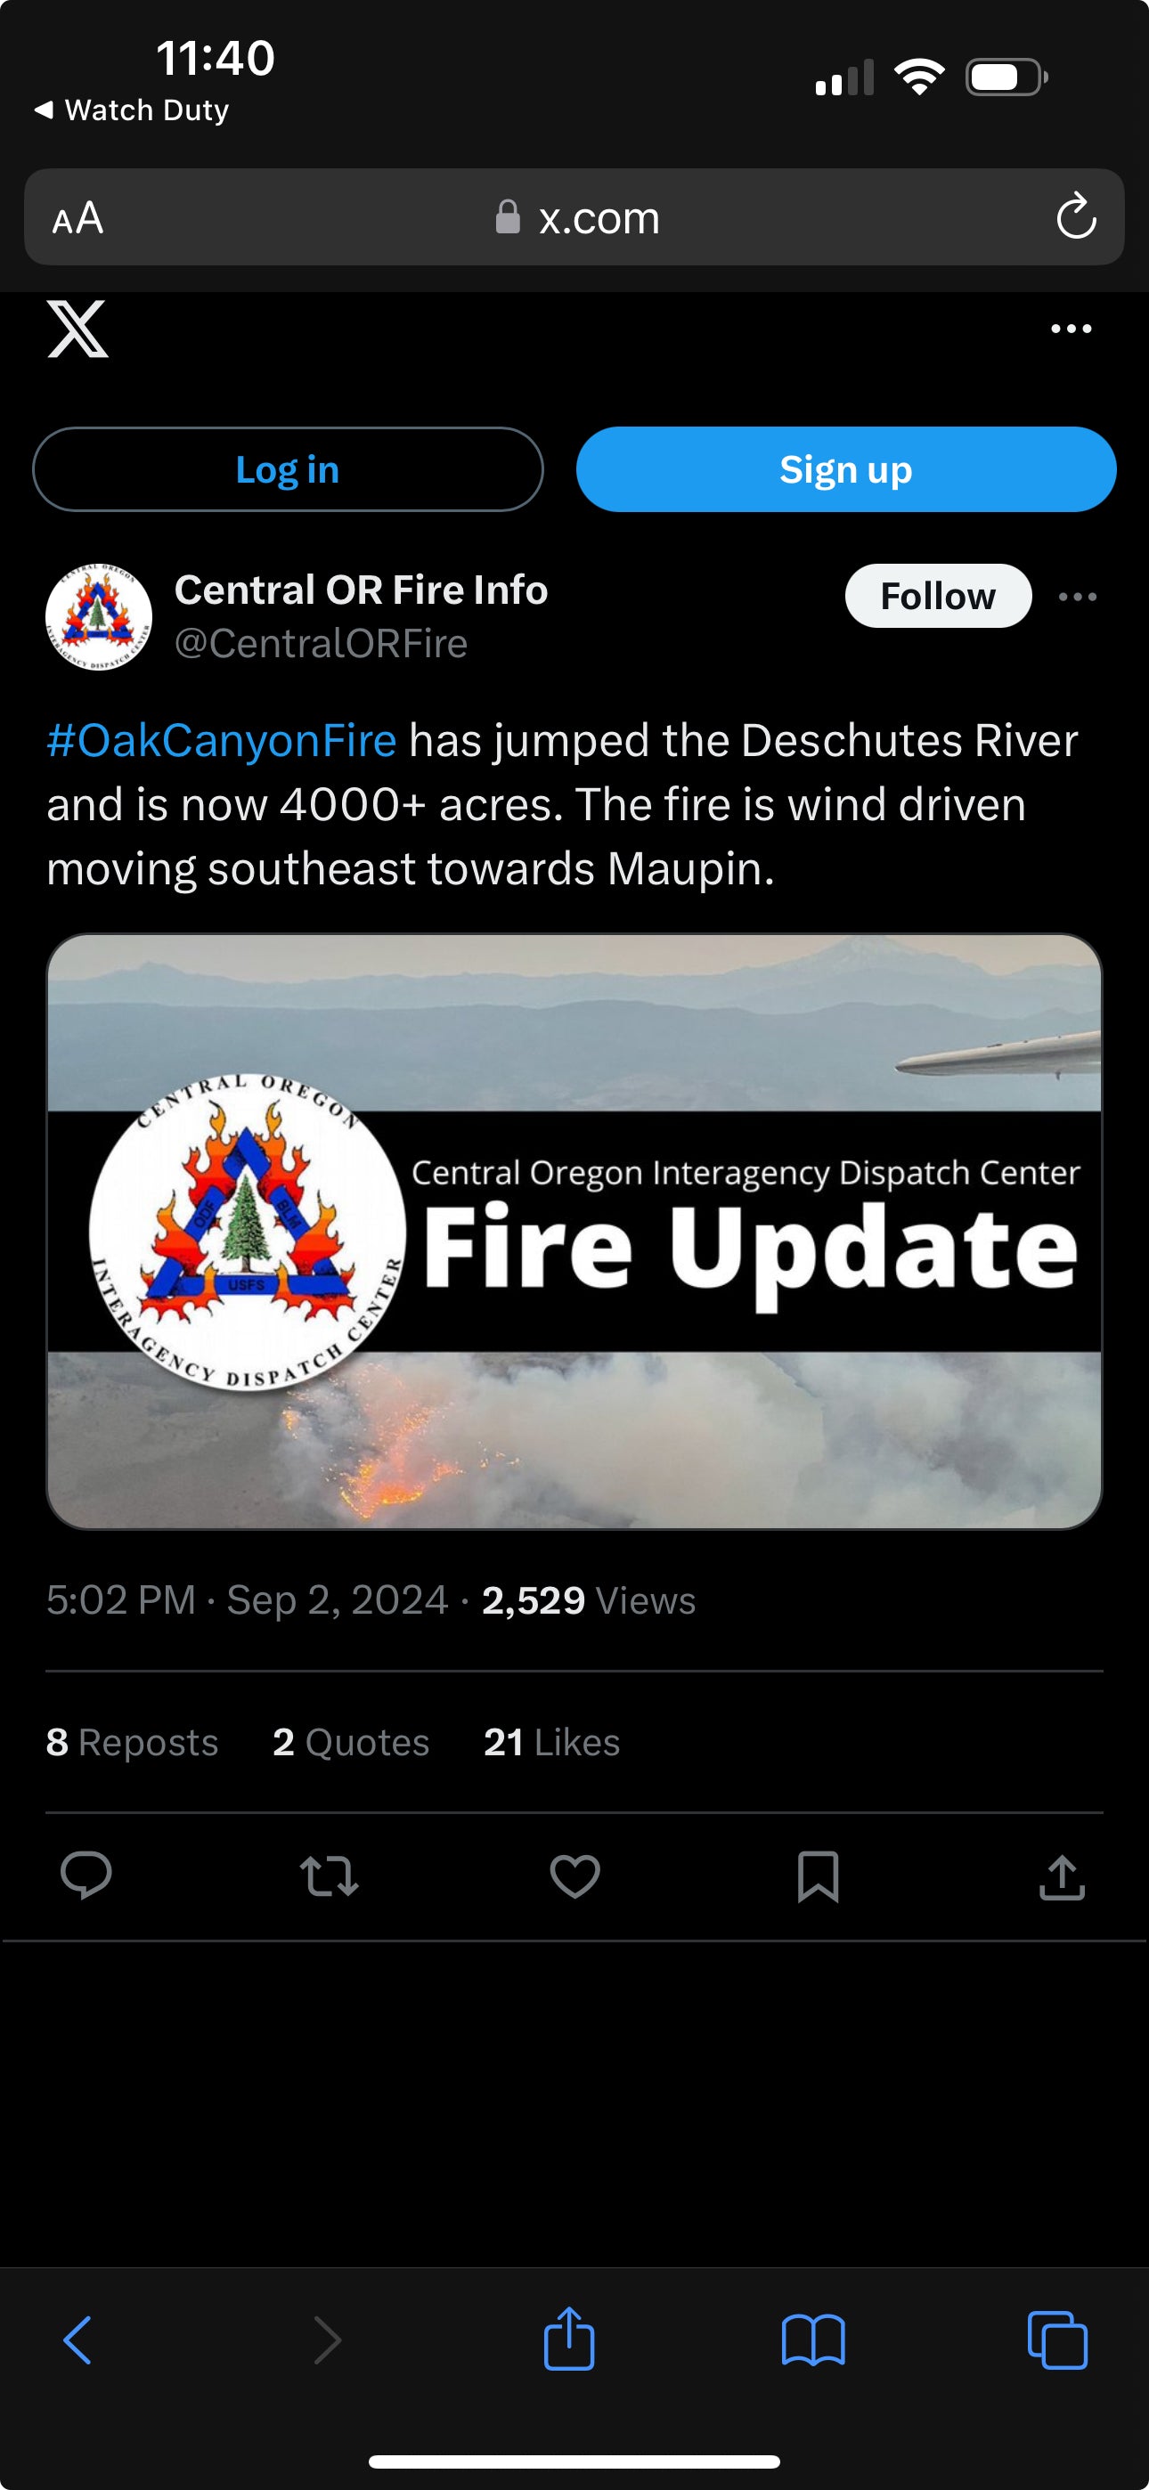Select the Sign up button
Image resolution: width=1149 pixels, height=2490 pixels.
pyautogui.click(x=844, y=468)
